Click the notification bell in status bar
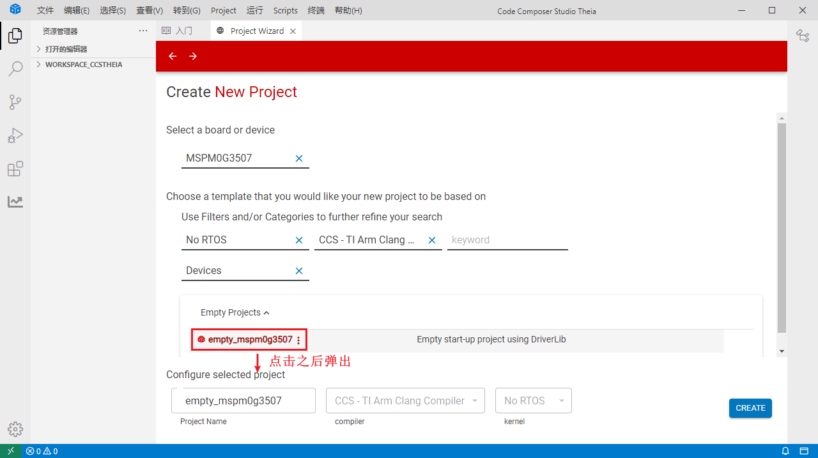This screenshot has width=818, height=458. coord(785,451)
